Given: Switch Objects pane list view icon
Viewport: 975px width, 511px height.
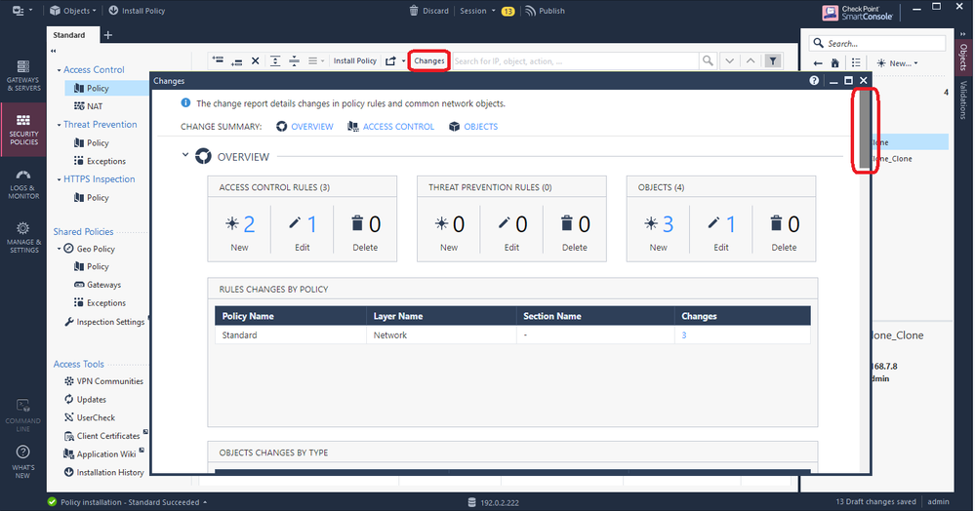Looking at the screenshot, I should coord(856,62).
